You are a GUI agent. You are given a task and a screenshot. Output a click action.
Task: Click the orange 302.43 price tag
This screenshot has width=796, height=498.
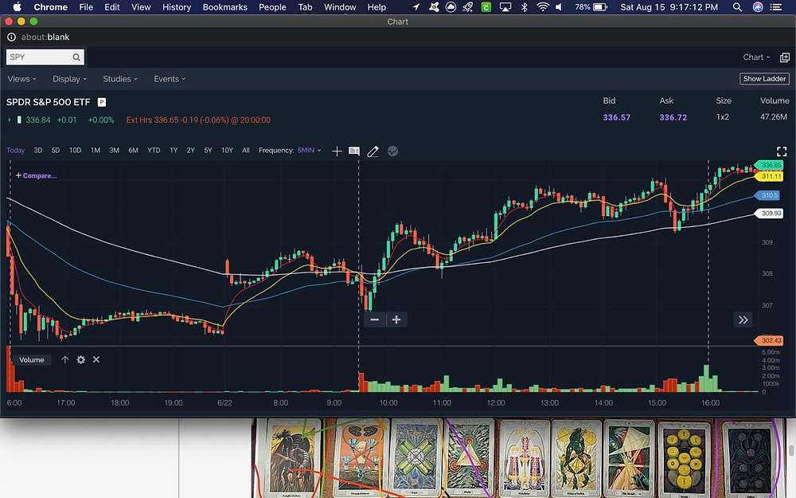pyautogui.click(x=770, y=340)
